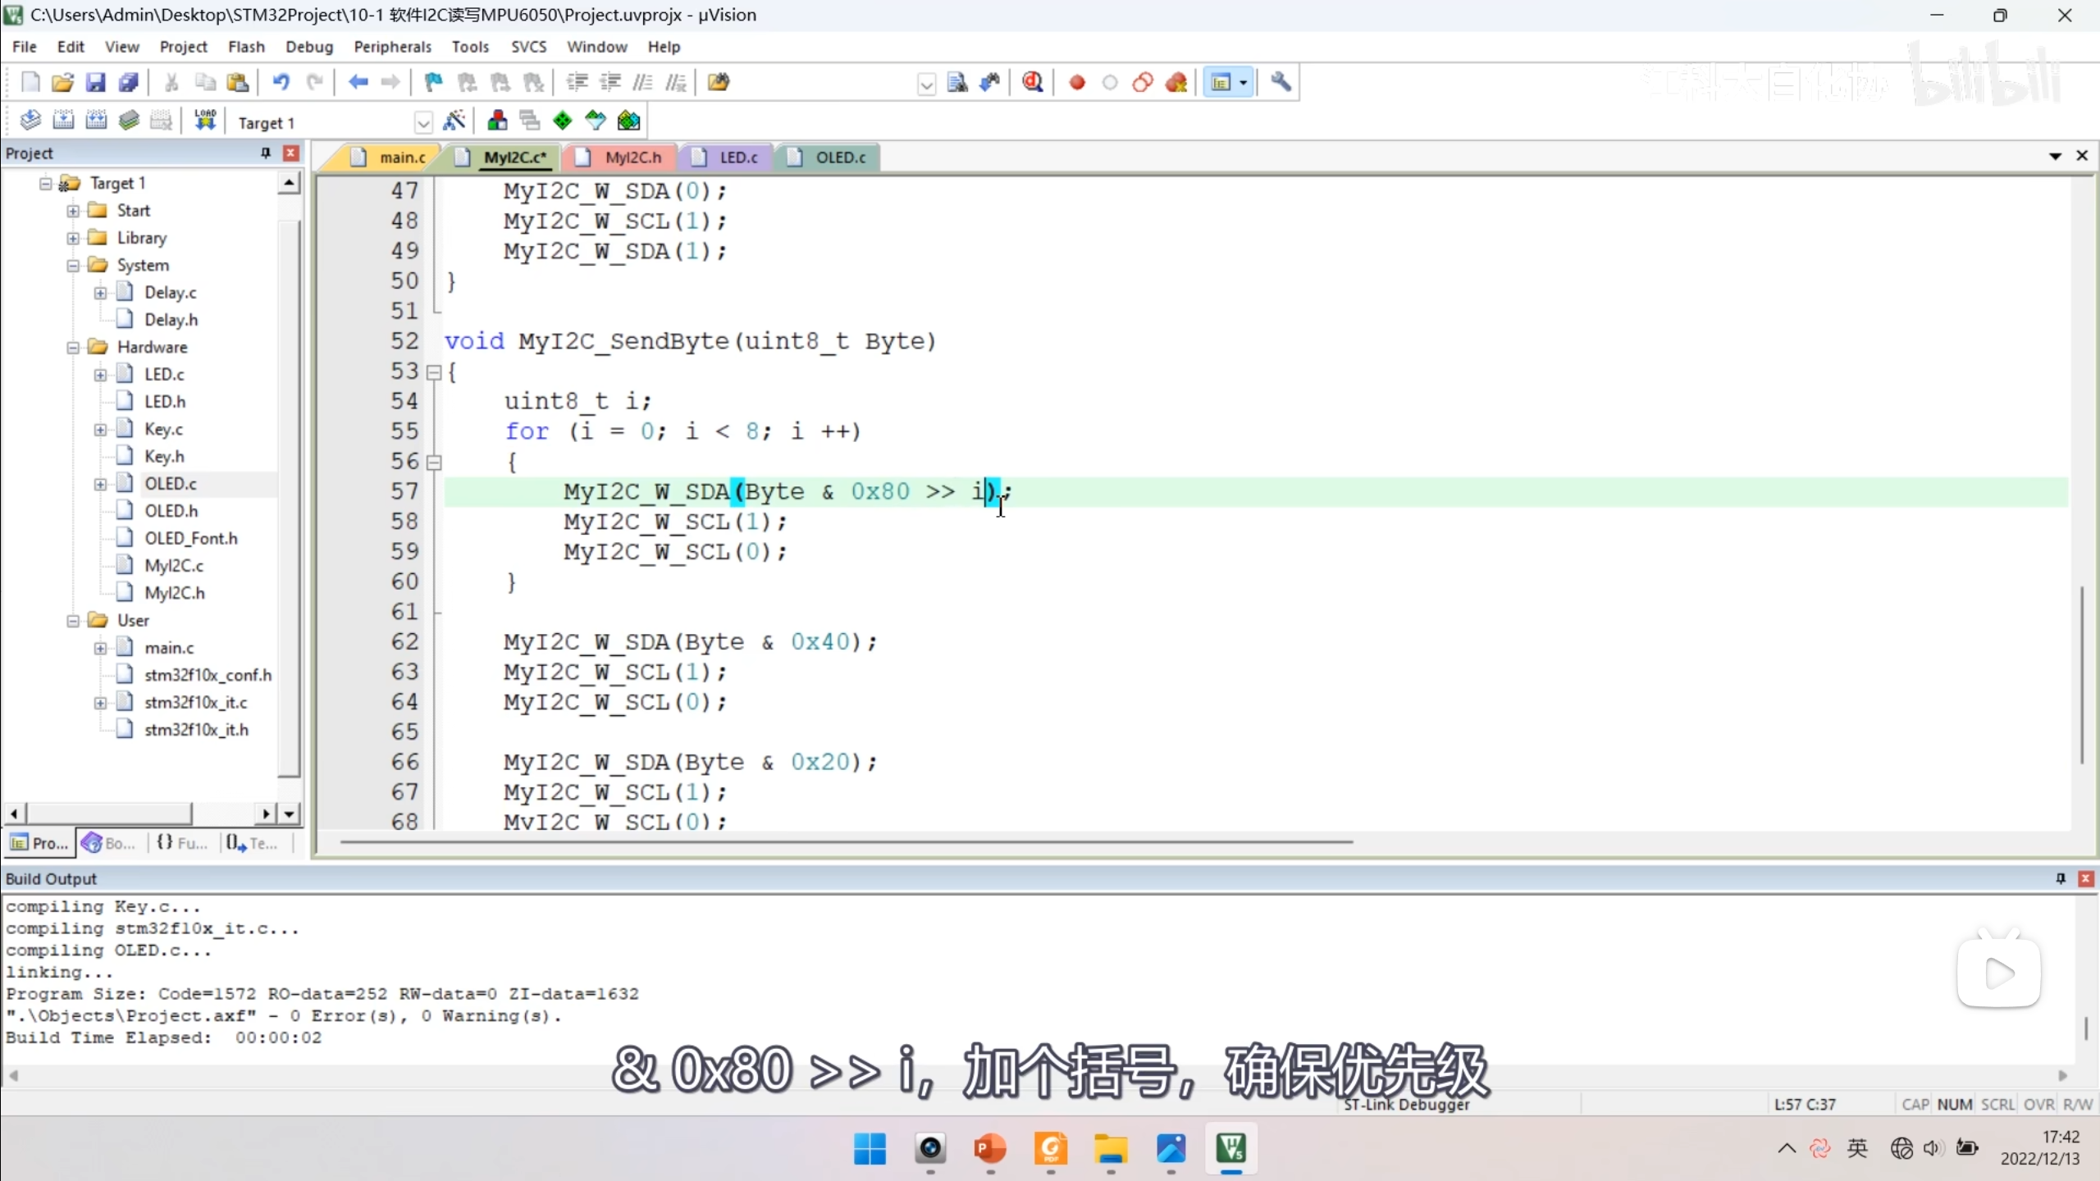Open the Functions tab in the project pane
The height and width of the screenshot is (1181, 2100).
(183, 843)
